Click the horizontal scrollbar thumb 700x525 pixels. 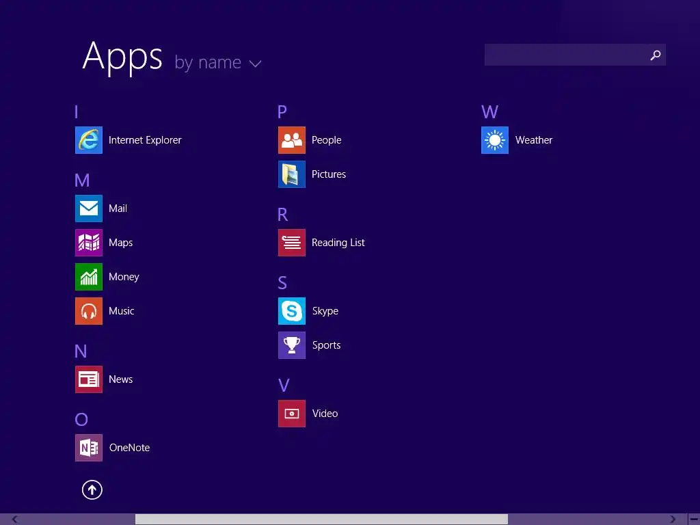[321, 520]
